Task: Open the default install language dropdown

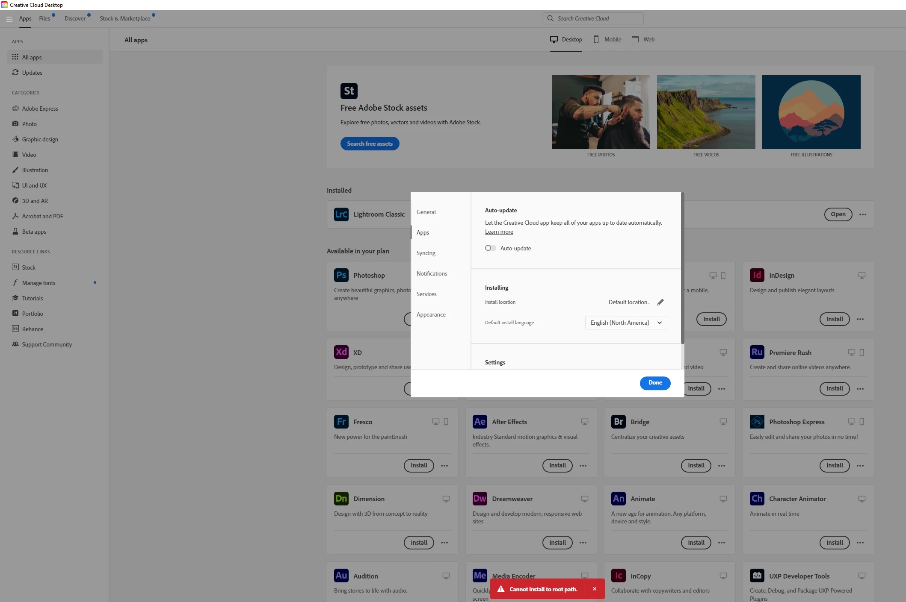Action: click(x=626, y=323)
